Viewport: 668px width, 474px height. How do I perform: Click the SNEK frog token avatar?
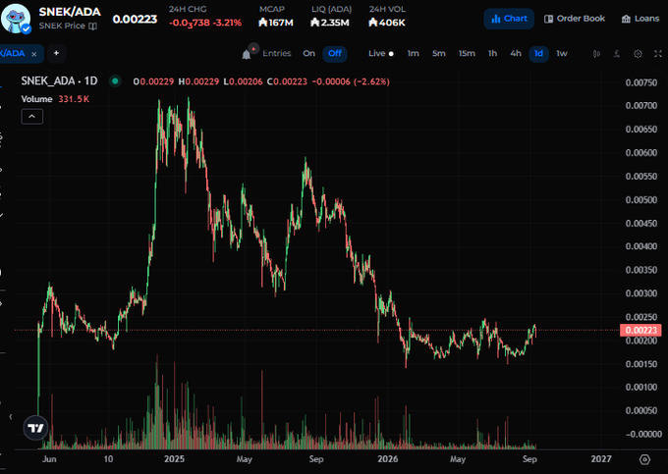click(16, 19)
